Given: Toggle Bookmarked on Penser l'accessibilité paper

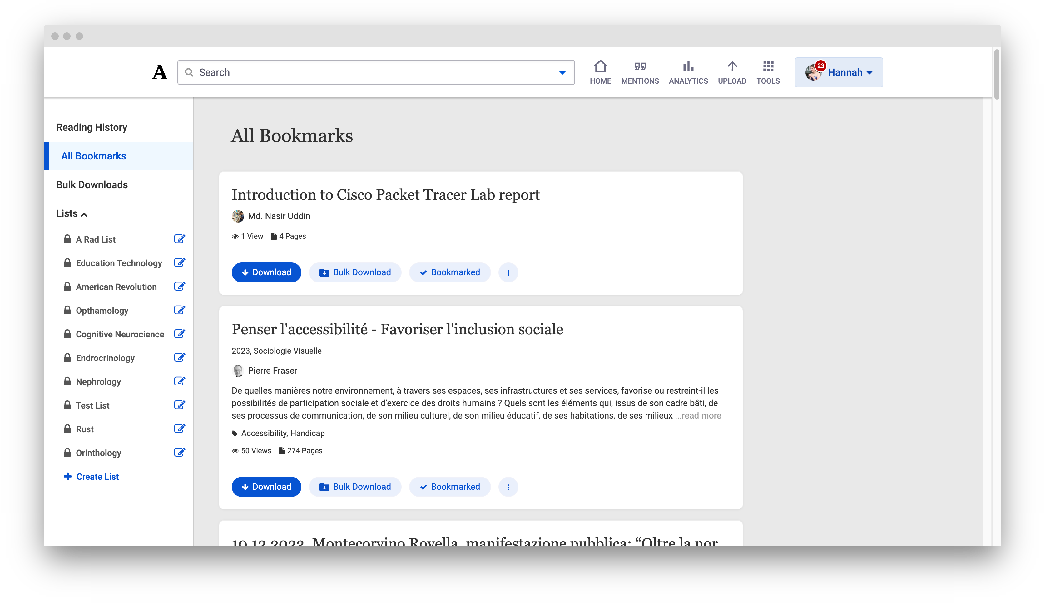Looking at the screenshot, I should pos(449,487).
